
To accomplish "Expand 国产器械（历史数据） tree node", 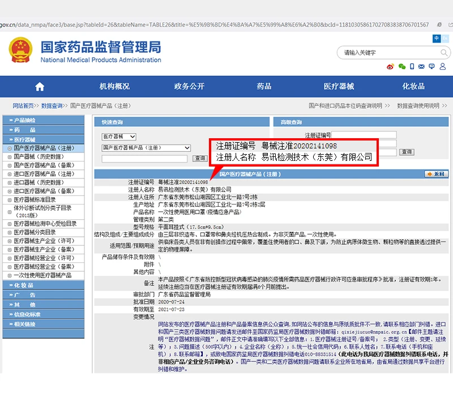I will tap(10, 157).
